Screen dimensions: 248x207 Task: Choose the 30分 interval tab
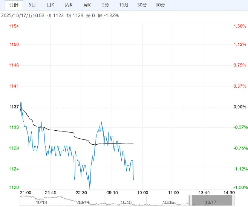(x=142, y=5)
